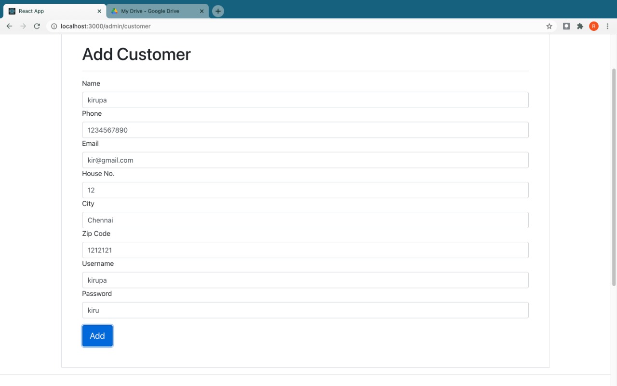617x386 pixels.
Task: Click the Password input field
Action: pos(305,310)
